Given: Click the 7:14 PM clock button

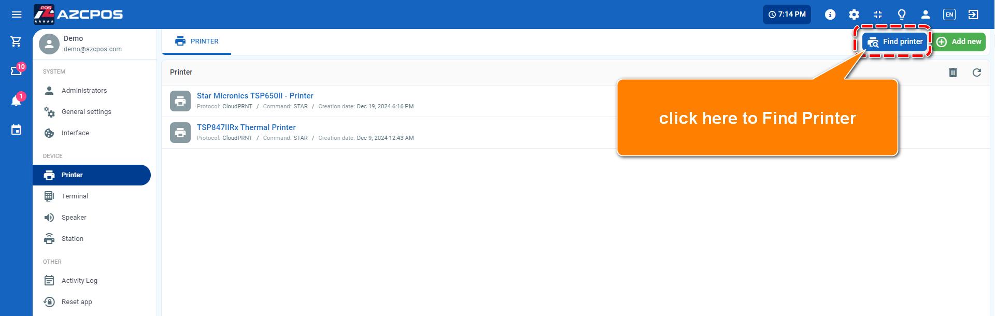Looking at the screenshot, I should click(x=787, y=15).
